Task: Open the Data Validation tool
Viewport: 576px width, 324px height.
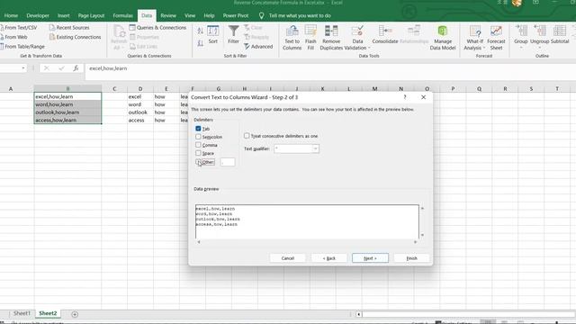Action: [x=357, y=38]
